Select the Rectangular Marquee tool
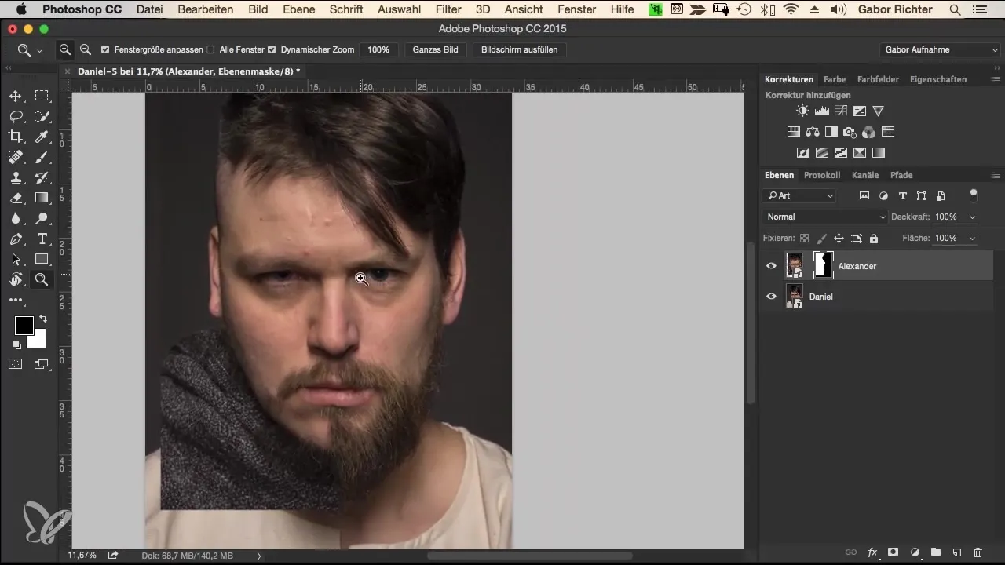The image size is (1005, 565). pos(42,96)
